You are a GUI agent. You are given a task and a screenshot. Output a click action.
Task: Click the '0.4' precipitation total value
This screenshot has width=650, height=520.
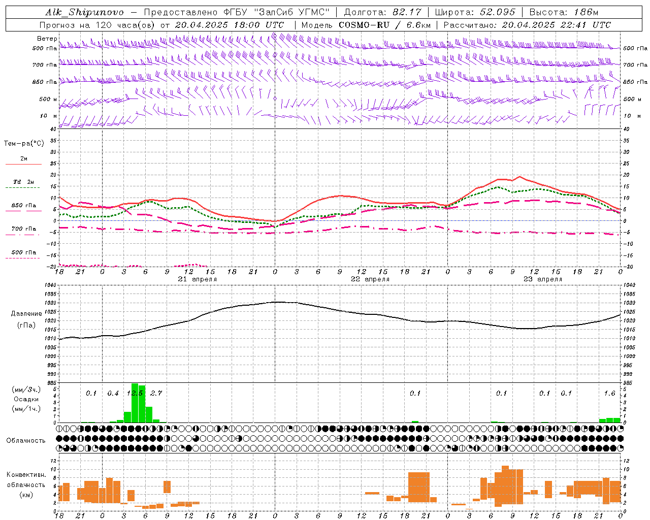pos(113,393)
